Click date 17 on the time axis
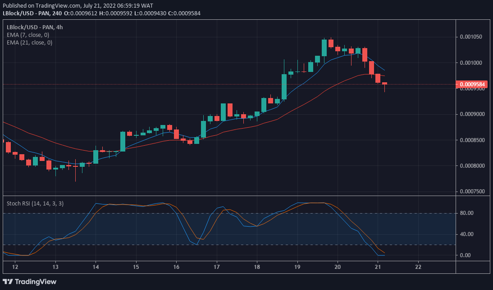Screen dimensions: 493x290 click(x=217, y=267)
